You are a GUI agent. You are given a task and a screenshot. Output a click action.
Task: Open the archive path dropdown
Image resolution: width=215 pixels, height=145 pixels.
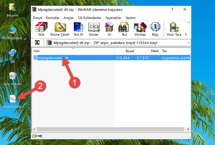188,43
